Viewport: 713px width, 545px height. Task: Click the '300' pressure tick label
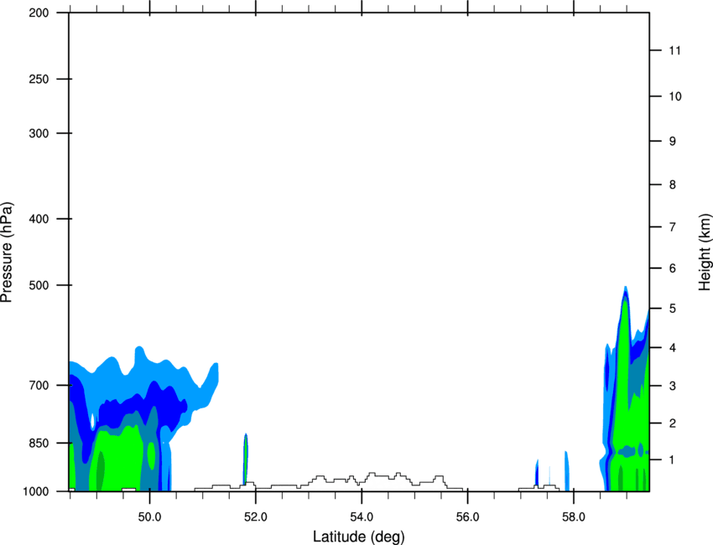point(39,133)
